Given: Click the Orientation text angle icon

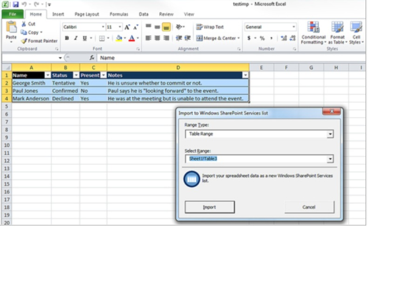Looking at the screenshot, I should 179,26.
